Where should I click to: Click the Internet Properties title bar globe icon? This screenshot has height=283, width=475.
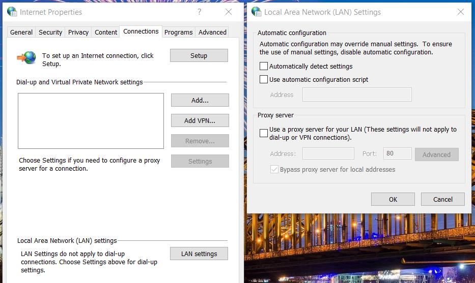12,12
